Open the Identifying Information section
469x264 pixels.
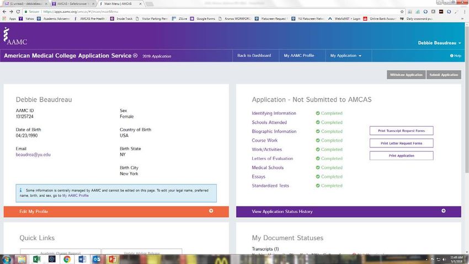pyautogui.click(x=274, y=113)
